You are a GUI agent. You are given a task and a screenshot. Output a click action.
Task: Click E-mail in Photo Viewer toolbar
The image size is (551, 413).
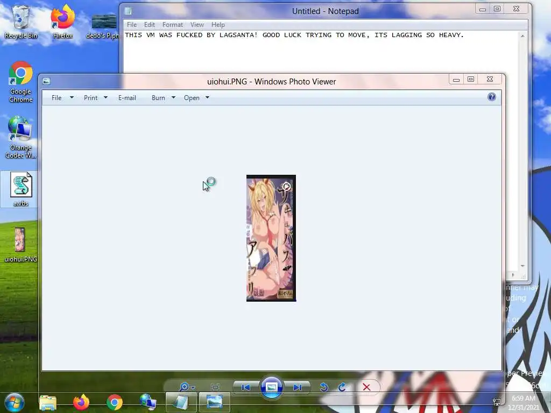tap(127, 98)
